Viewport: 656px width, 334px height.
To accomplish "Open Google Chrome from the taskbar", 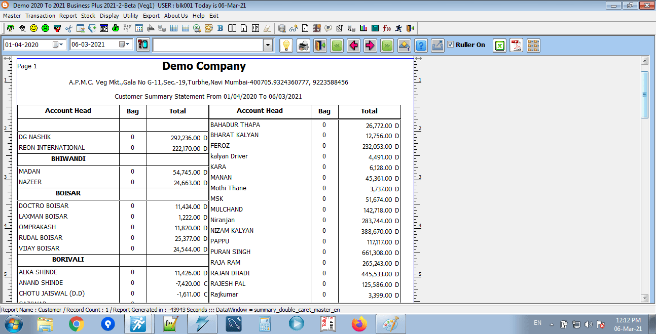I will pos(77,323).
